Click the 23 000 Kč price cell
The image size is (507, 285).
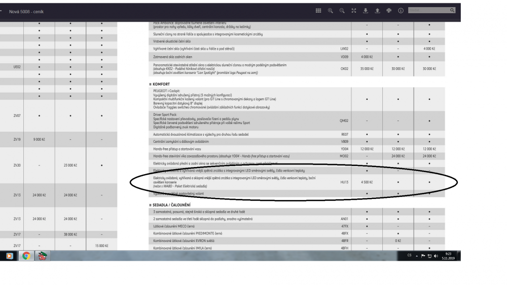[x=70, y=165]
